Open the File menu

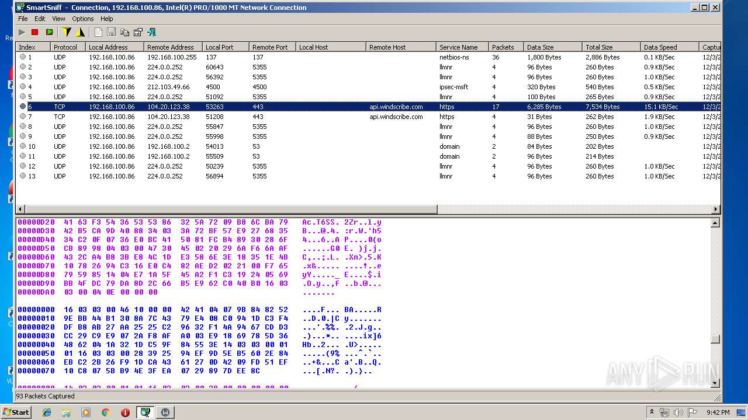coord(23,19)
